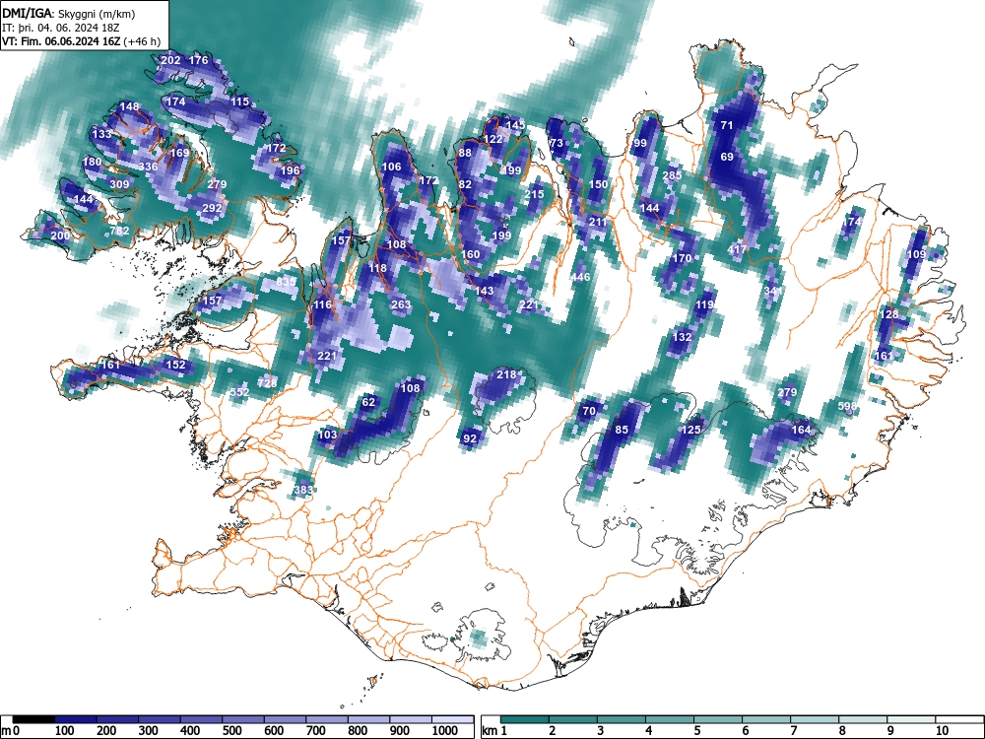Click the 'DMI/IGA: Skyggni (m/km)' title text

point(69,13)
